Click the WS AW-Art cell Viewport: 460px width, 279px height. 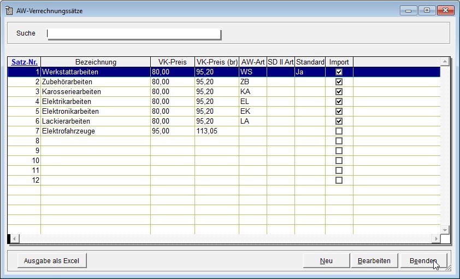(253, 72)
